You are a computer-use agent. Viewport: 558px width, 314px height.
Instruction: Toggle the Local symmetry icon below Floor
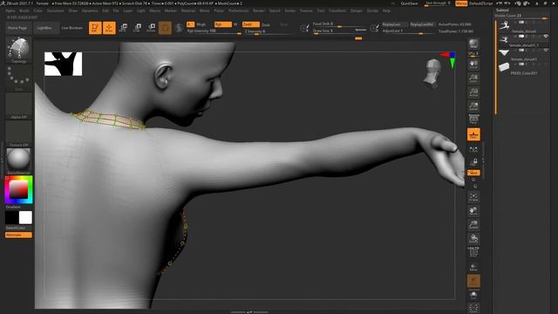pos(473,149)
